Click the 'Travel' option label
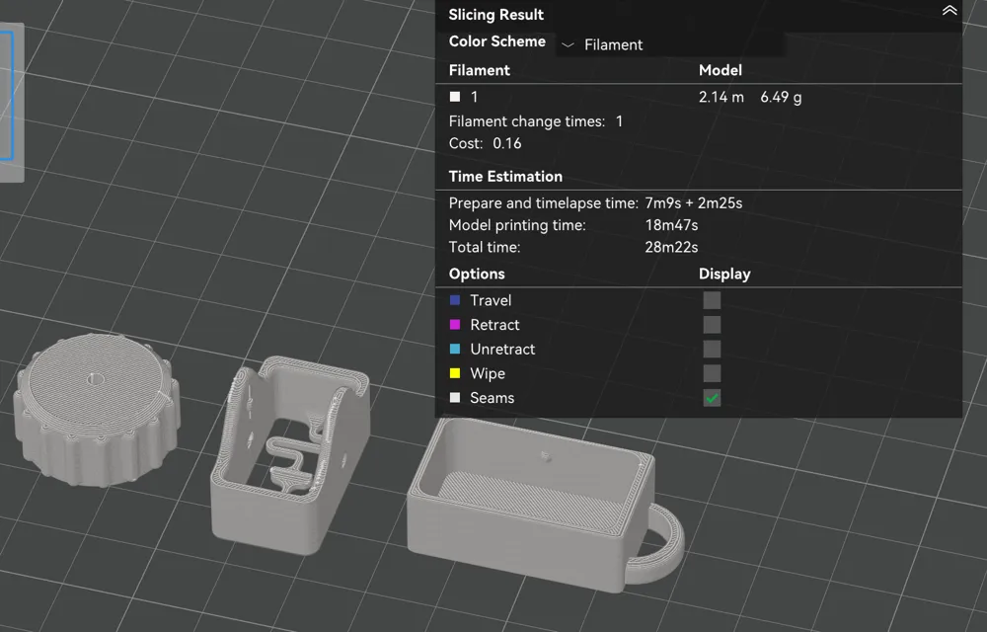Image resolution: width=987 pixels, height=632 pixels. (x=491, y=300)
